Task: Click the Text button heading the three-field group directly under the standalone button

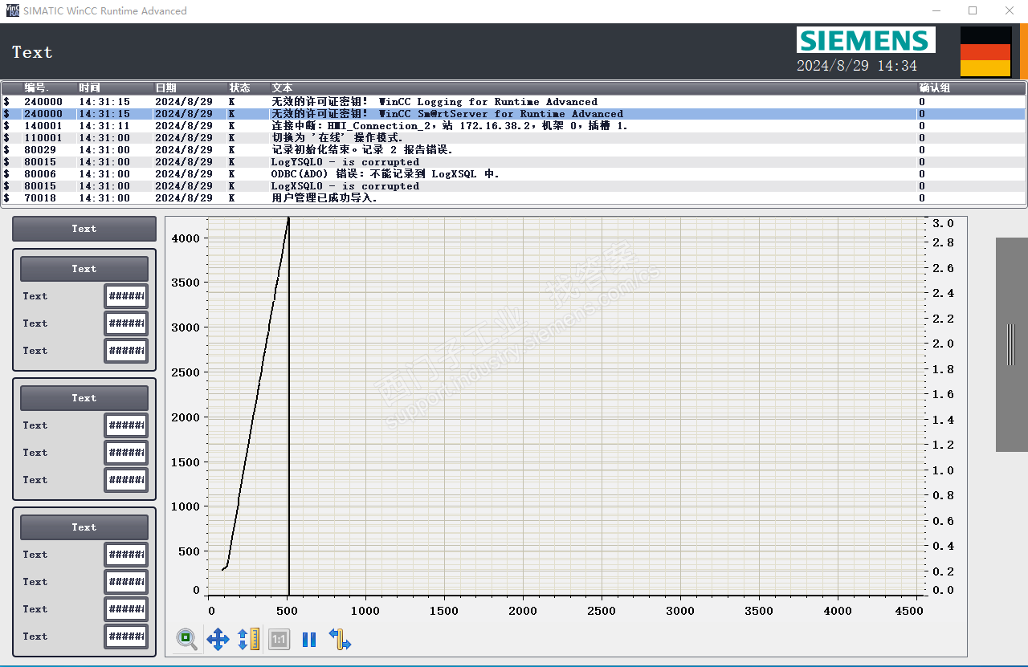Action: coord(84,269)
